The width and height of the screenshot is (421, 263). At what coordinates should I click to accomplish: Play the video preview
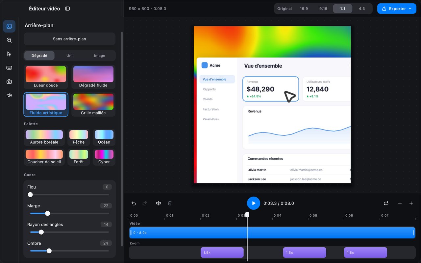(x=254, y=203)
